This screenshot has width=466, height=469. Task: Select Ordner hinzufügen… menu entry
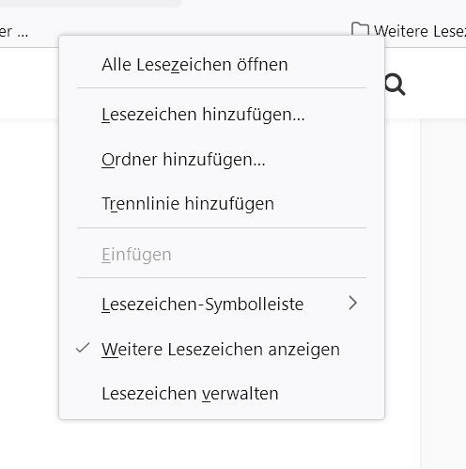point(222,159)
